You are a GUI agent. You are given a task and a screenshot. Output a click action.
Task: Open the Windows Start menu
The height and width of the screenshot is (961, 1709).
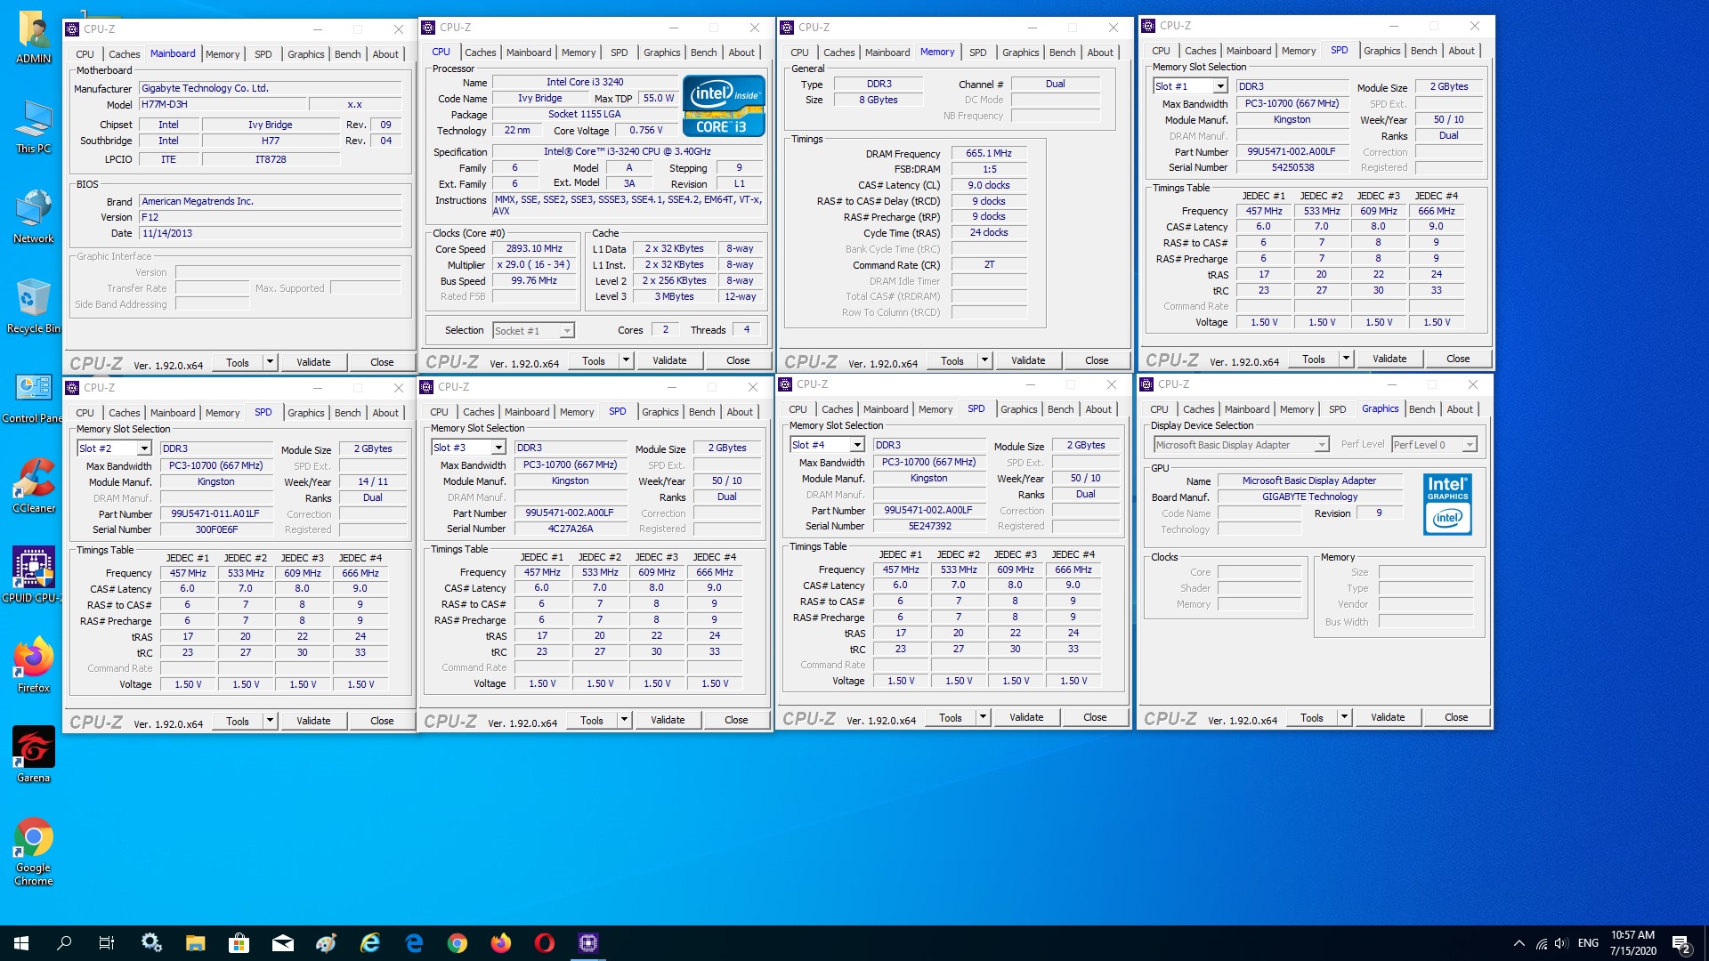click(x=21, y=943)
